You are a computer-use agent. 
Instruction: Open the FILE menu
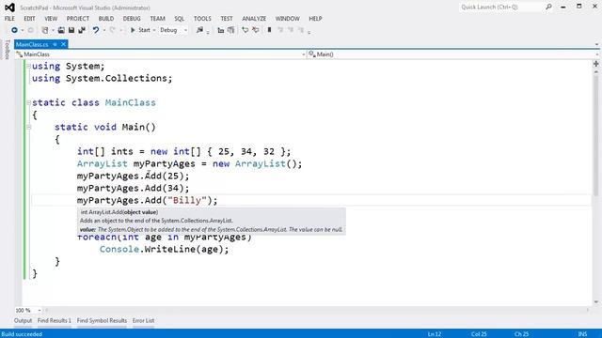tap(9, 19)
